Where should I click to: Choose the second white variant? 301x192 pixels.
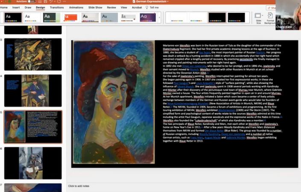198,17
